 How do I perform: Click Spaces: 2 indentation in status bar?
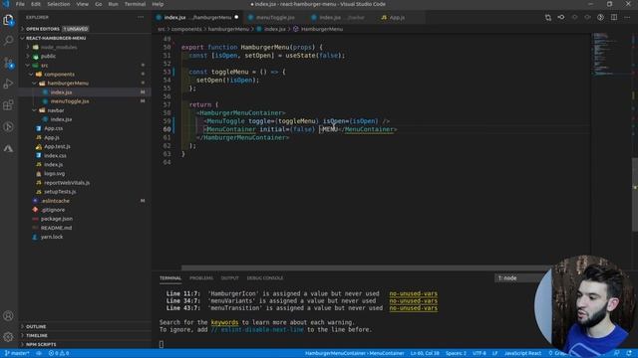456,353
